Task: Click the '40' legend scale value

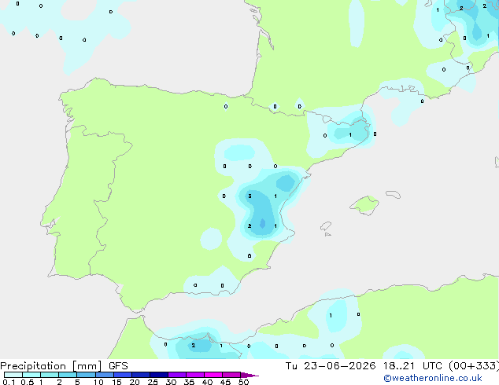Action: coord(207,382)
